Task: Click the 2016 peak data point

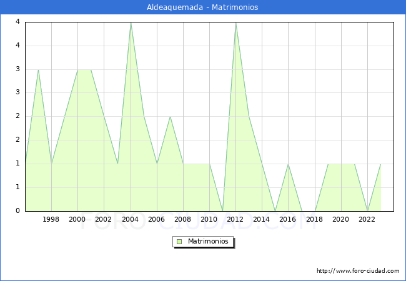Action: pyautogui.click(x=288, y=164)
